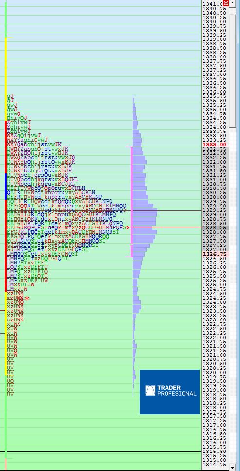Click the black horizontal line at 1315.50
This screenshot has height=471, width=240.
(101, 452)
